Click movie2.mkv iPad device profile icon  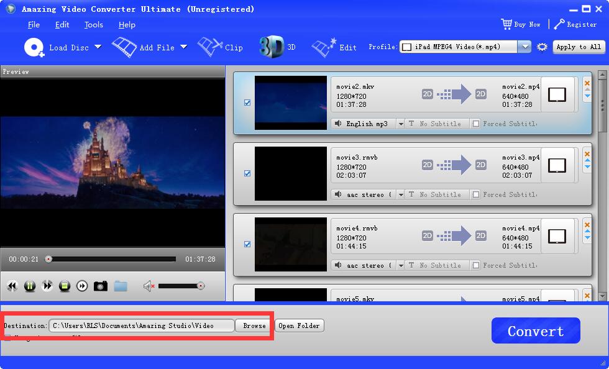point(557,94)
